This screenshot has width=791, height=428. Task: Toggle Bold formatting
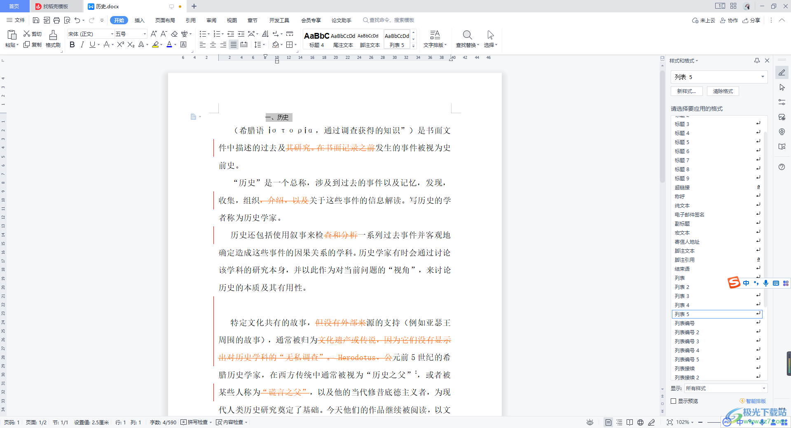point(72,44)
